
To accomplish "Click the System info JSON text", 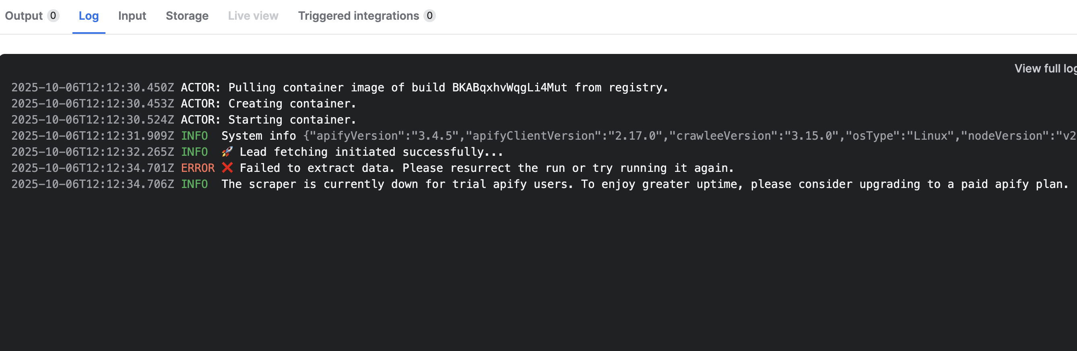I will (669, 136).
